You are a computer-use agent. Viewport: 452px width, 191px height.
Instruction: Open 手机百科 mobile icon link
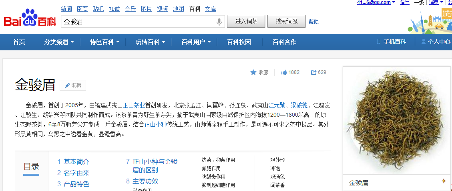tap(379, 42)
